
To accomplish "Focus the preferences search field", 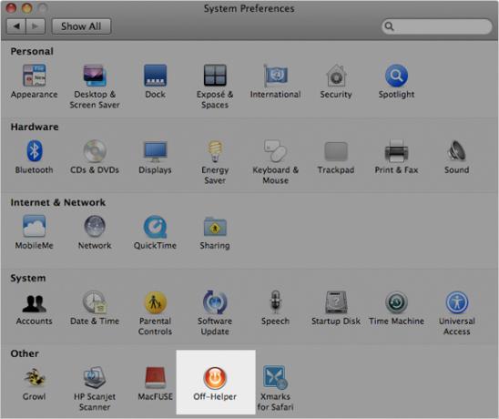I will [437, 26].
